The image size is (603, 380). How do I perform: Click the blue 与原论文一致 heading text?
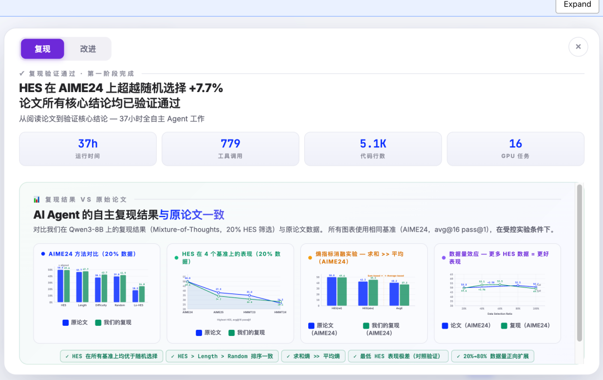[x=192, y=214]
